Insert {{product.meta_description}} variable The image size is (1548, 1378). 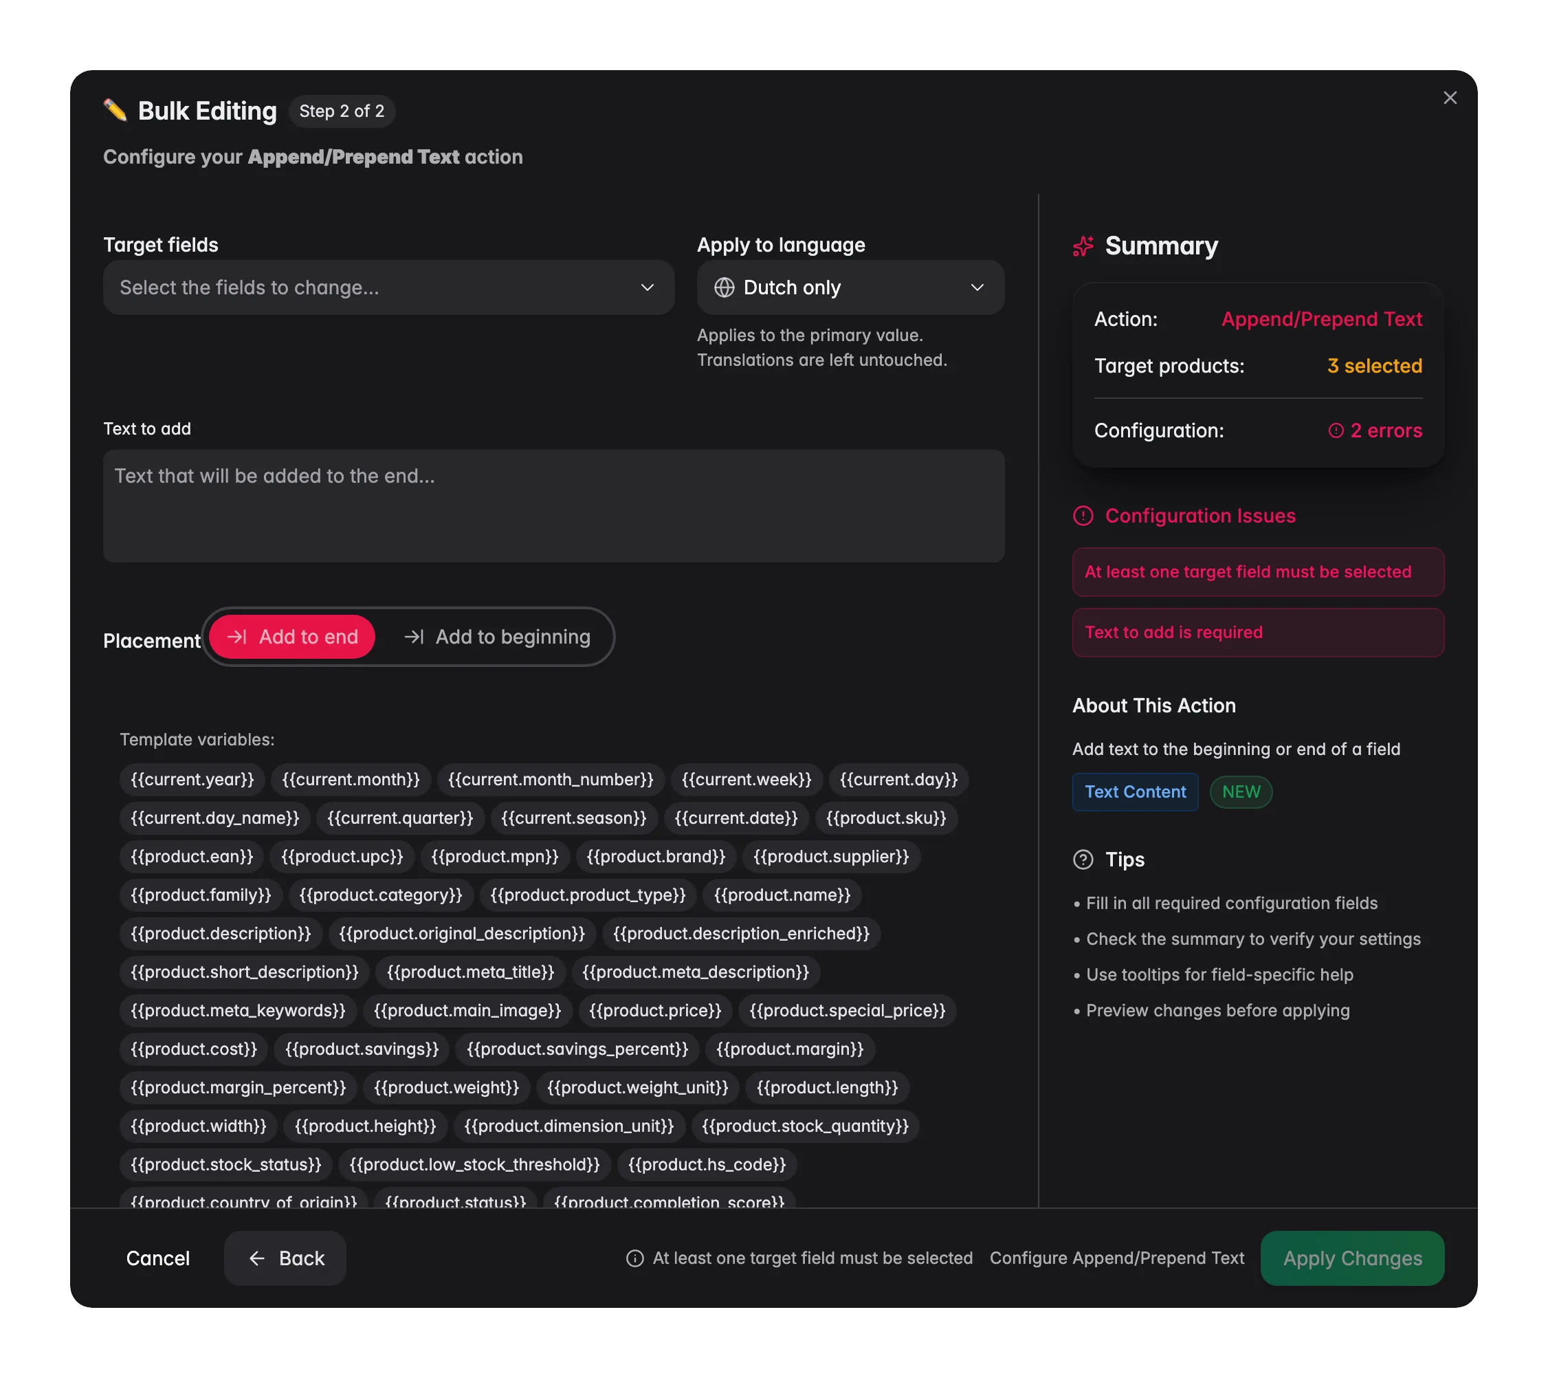pos(695,973)
